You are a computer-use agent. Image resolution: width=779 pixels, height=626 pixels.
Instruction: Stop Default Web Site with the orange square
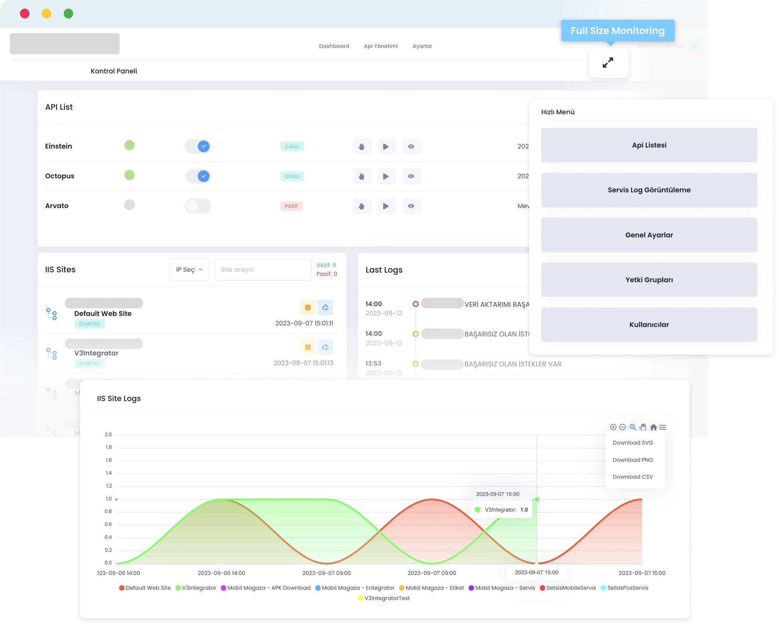tap(308, 308)
